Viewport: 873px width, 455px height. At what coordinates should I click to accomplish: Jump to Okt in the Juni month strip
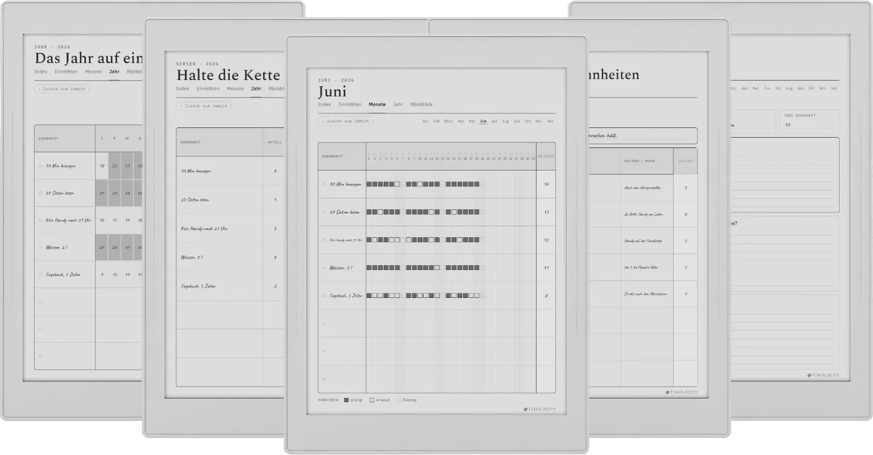pyautogui.click(x=528, y=121)
